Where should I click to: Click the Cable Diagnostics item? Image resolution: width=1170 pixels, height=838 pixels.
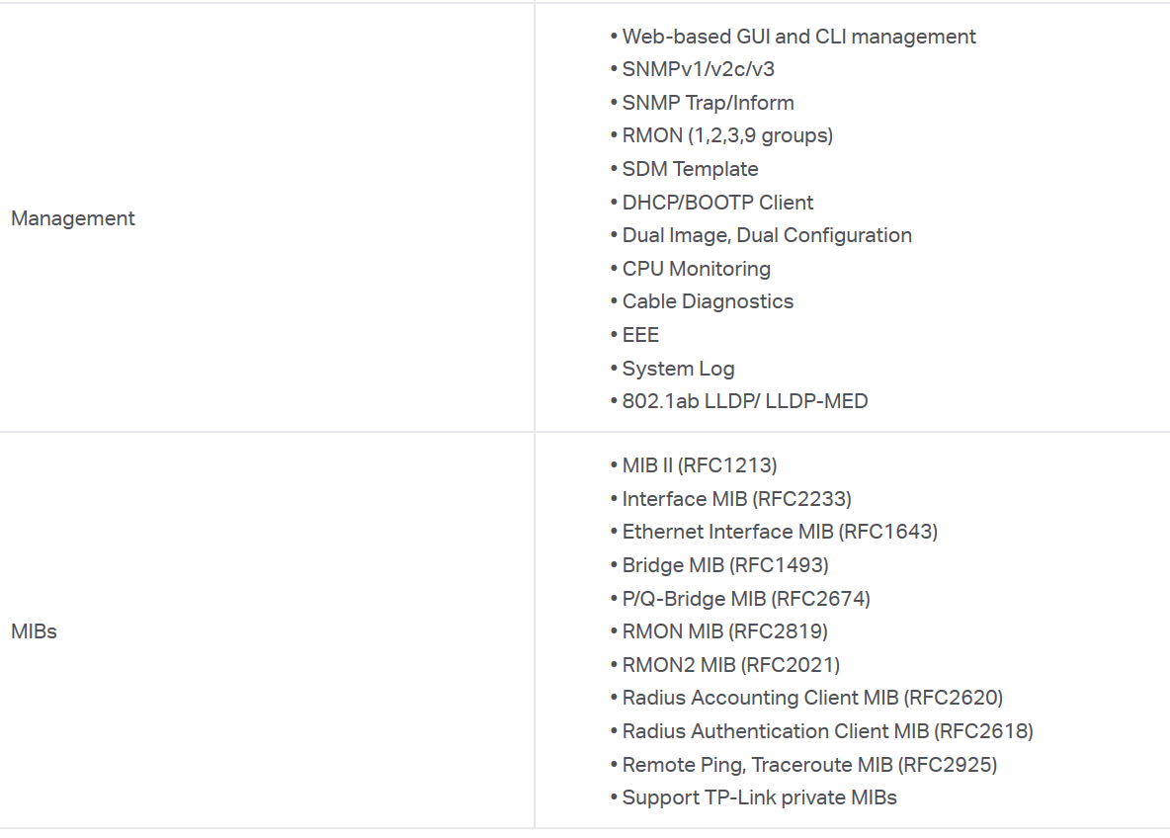(709, 301)
